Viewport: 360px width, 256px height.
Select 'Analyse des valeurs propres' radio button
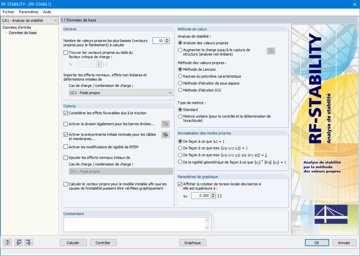180,43
